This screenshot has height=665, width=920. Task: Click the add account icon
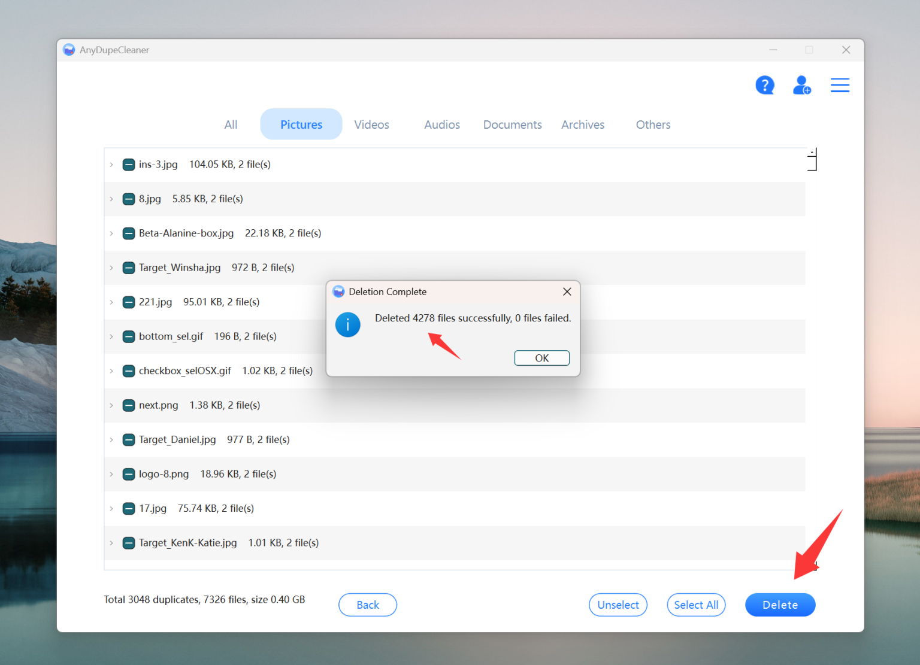pyautogui.click(x=802, y=85)
